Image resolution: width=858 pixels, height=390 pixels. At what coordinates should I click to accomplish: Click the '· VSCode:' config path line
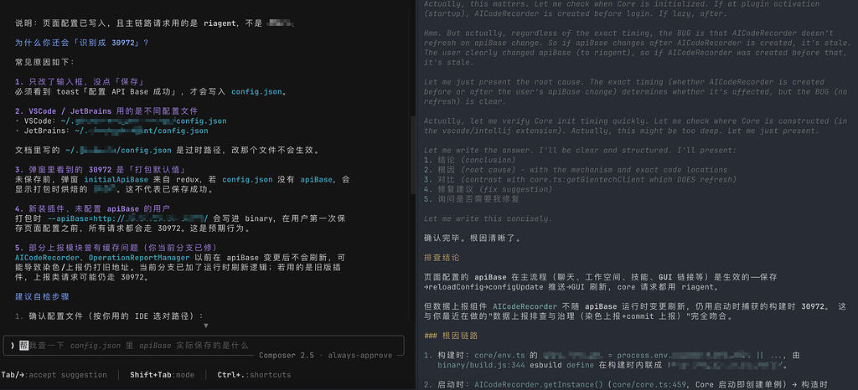[x=121, y=121]
